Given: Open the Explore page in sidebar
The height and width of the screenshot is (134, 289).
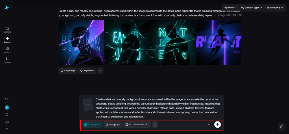Looking at the screenshot, I should (x=7, y=30).
